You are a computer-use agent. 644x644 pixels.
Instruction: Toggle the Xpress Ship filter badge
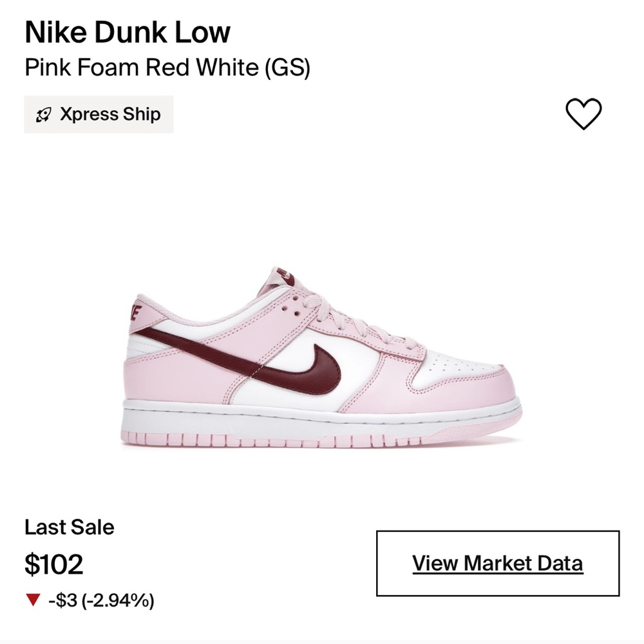point(98,115)
